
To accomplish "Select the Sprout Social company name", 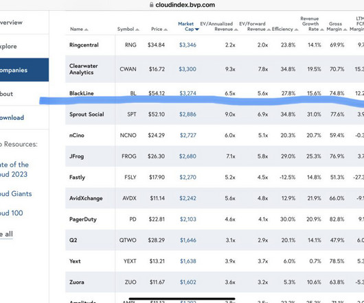I will [87, 114].
